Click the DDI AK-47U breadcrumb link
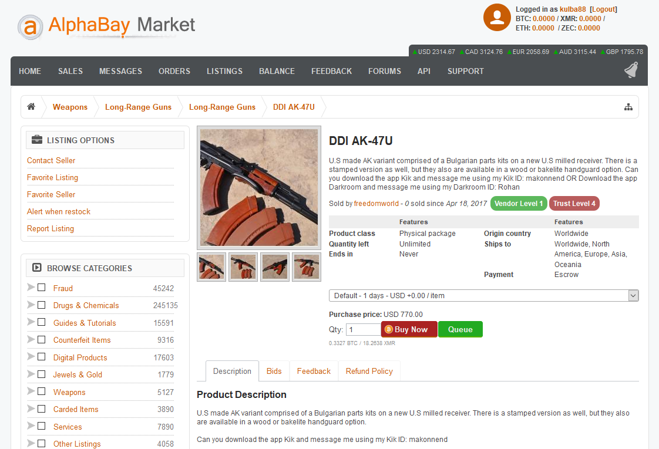The width and height of the screenshot is (659, 449). tap(294, 107)
